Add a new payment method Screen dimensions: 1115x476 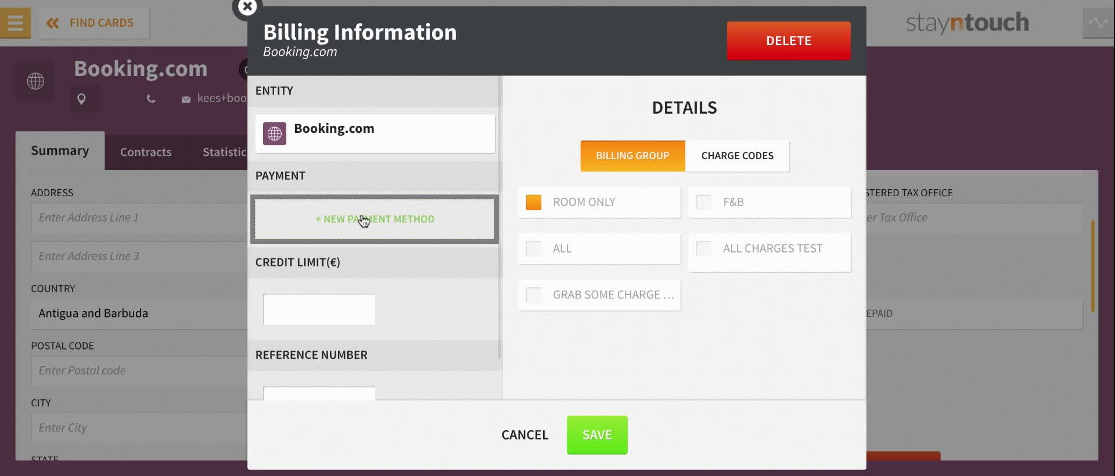375,219
